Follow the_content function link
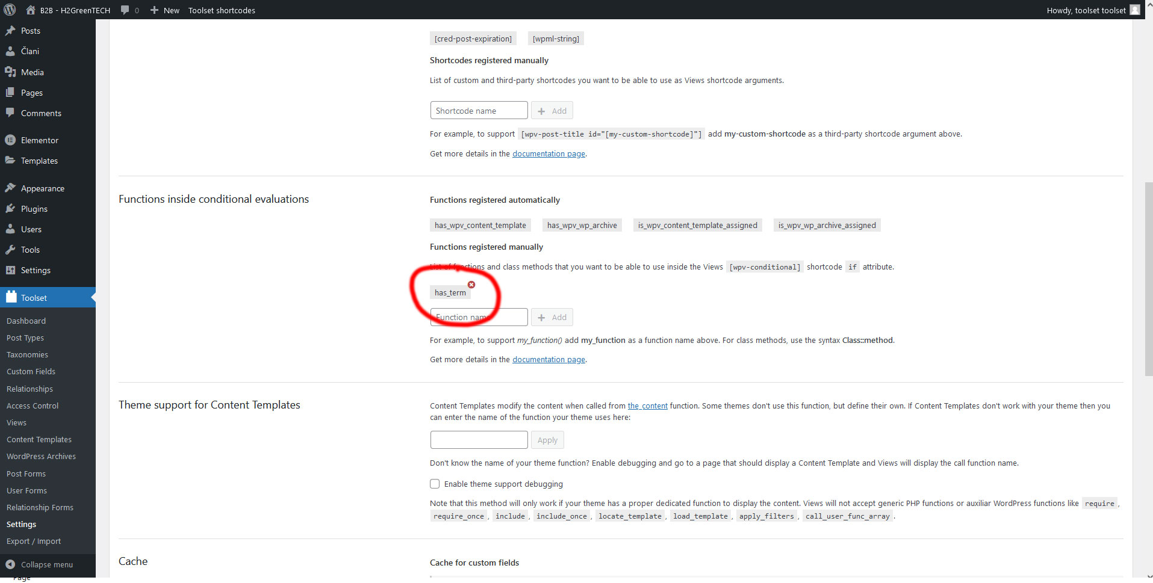The image size is (1153, 583). (648, 406)
